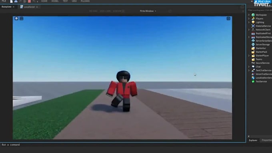Select the LocalScript document tab
Screen dimensions: 272x153
click(x=29, y=7)
